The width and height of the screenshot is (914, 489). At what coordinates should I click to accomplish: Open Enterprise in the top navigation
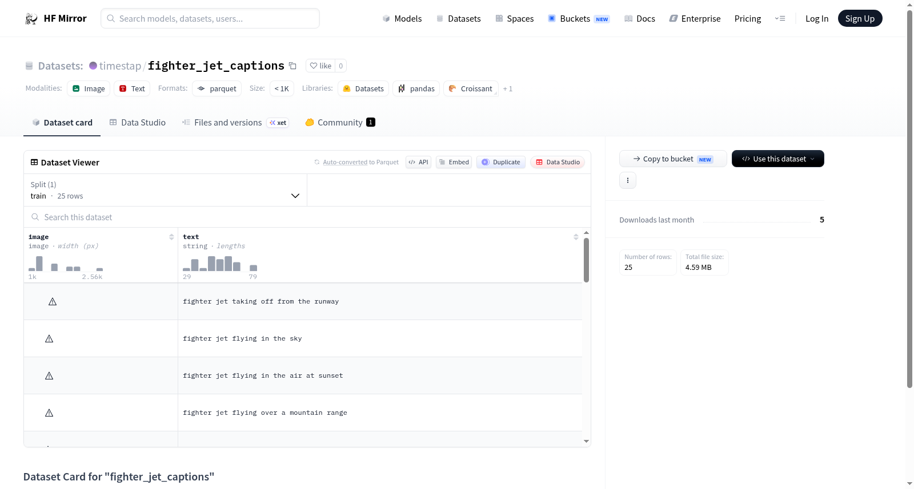[x=695, y=18]
